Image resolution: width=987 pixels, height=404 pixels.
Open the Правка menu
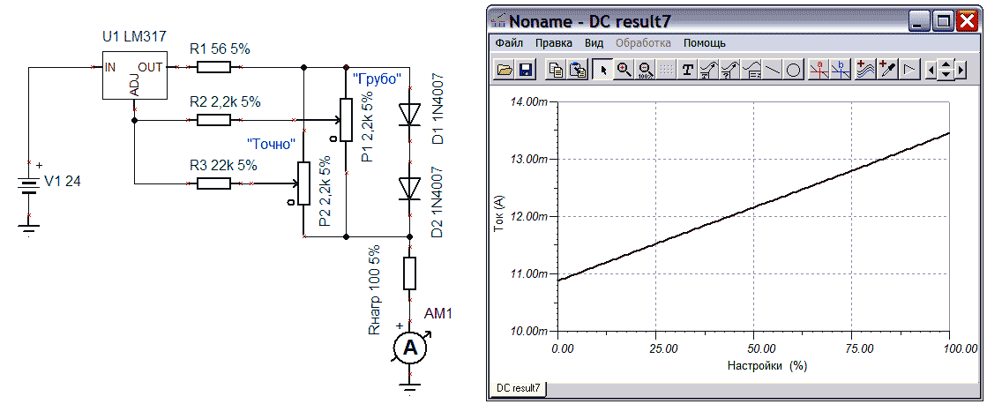[554, 42]
